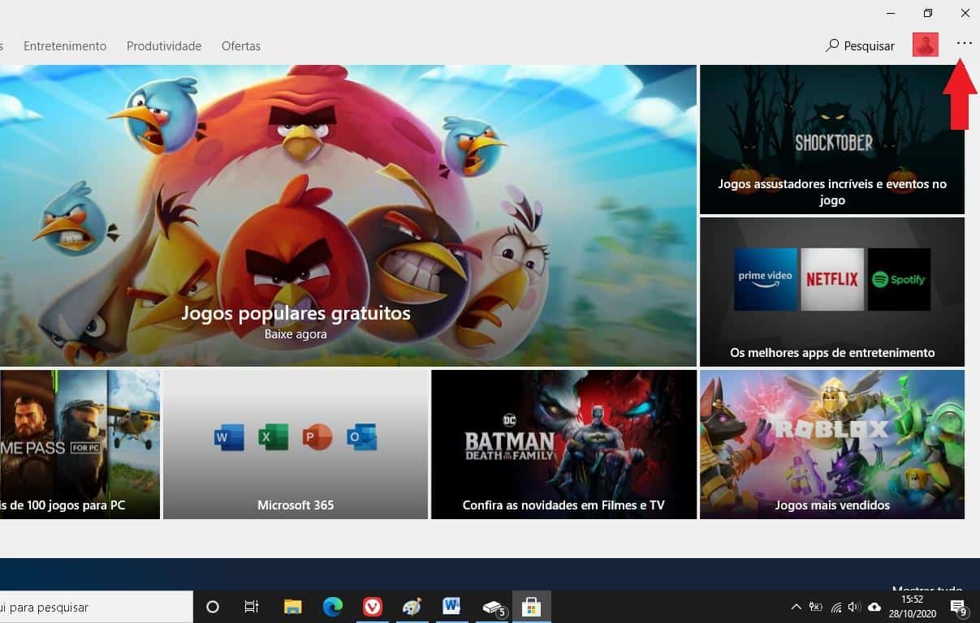Click the Spotify logo
The image size is (980, 623).
pos(899,280)
